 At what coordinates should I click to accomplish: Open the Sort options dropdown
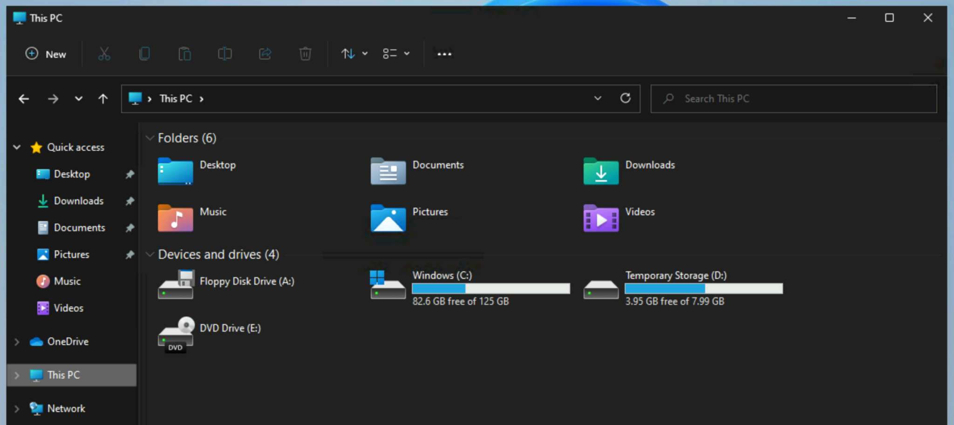(x=353, y=54)
